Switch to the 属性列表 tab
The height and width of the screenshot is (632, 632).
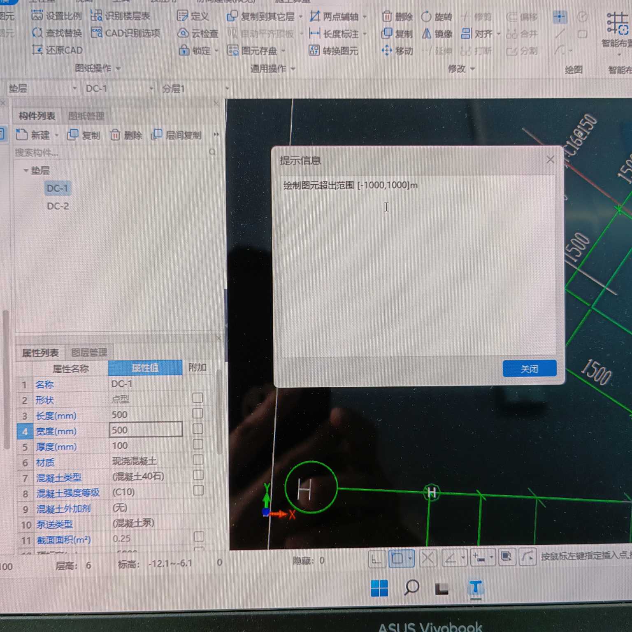tap(40, 353)
